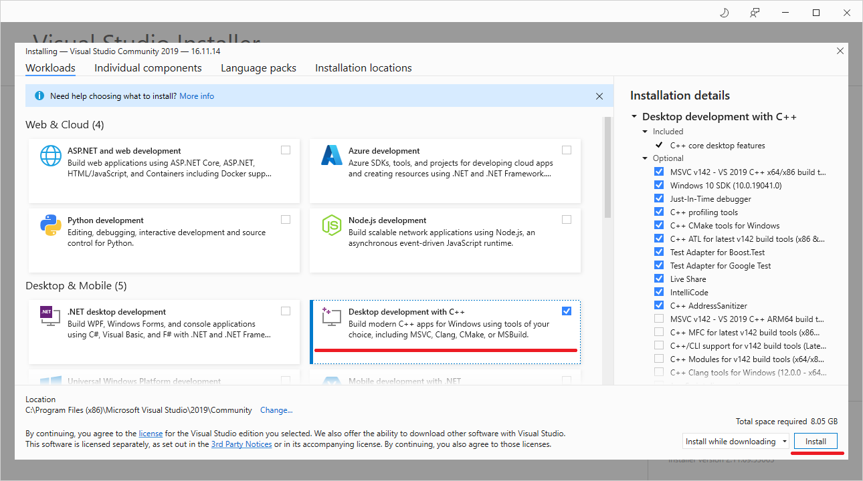
Task: Click the ASP.NET globe workload icon
Action: pyautogui.click(x=51, y=156)
